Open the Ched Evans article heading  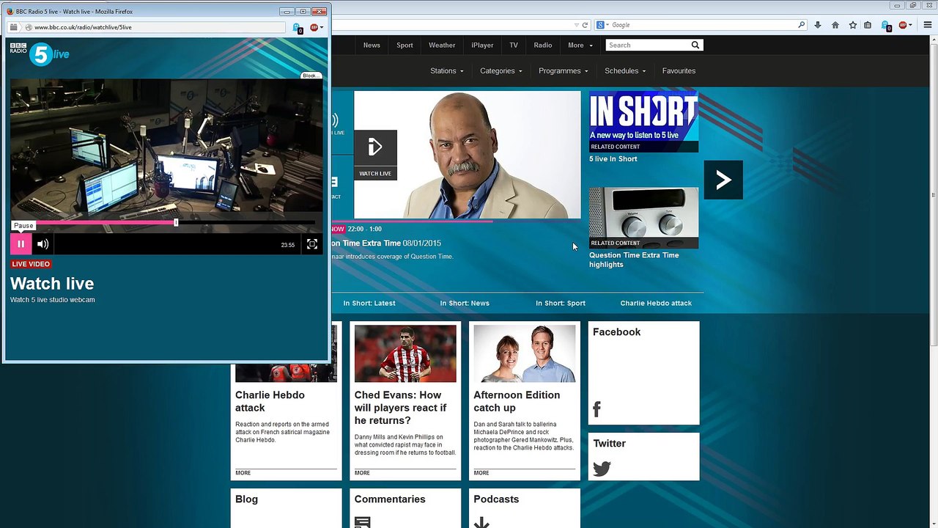pos(400,408)
